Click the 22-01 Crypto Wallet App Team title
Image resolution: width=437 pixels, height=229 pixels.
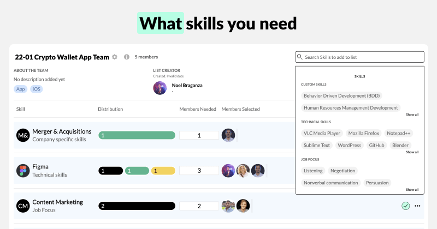(x=62, y=57)
